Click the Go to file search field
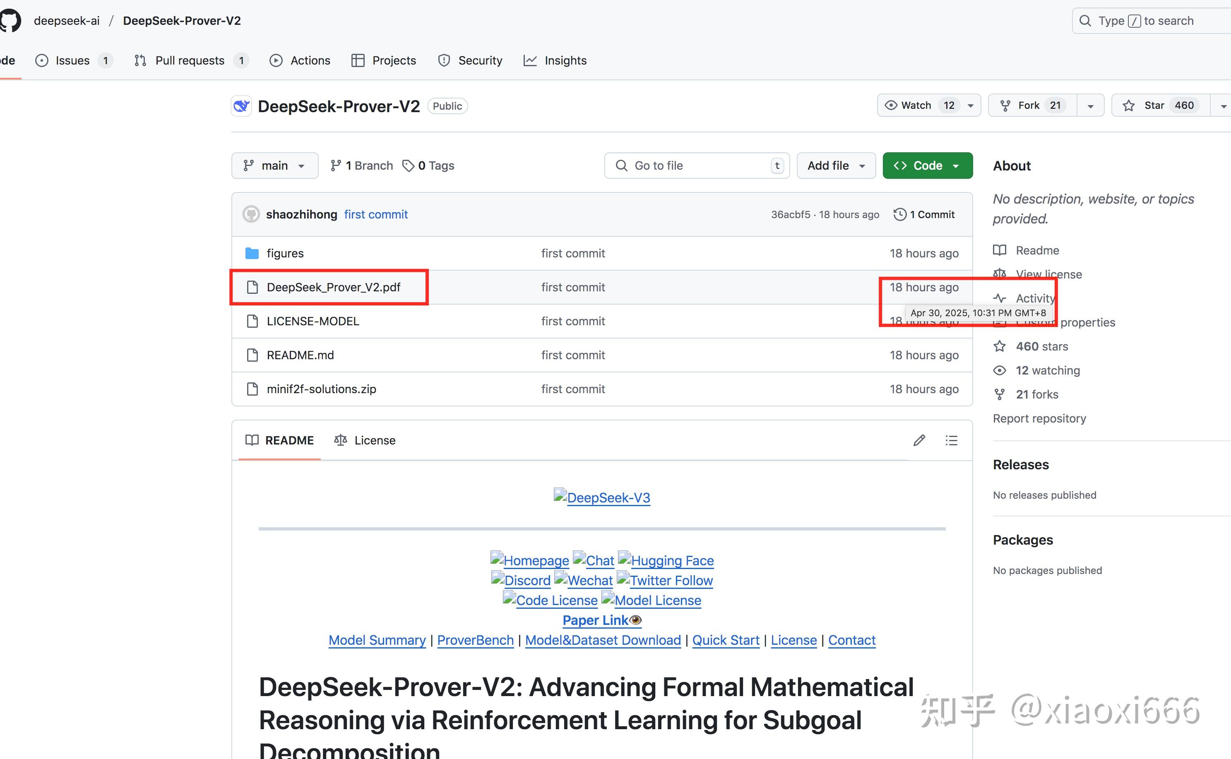1231x759 pixels. tap(696, 165)
